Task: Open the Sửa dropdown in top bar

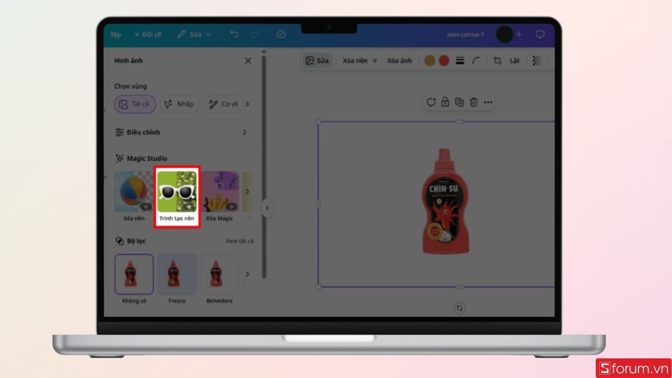Action: point(194,34)
